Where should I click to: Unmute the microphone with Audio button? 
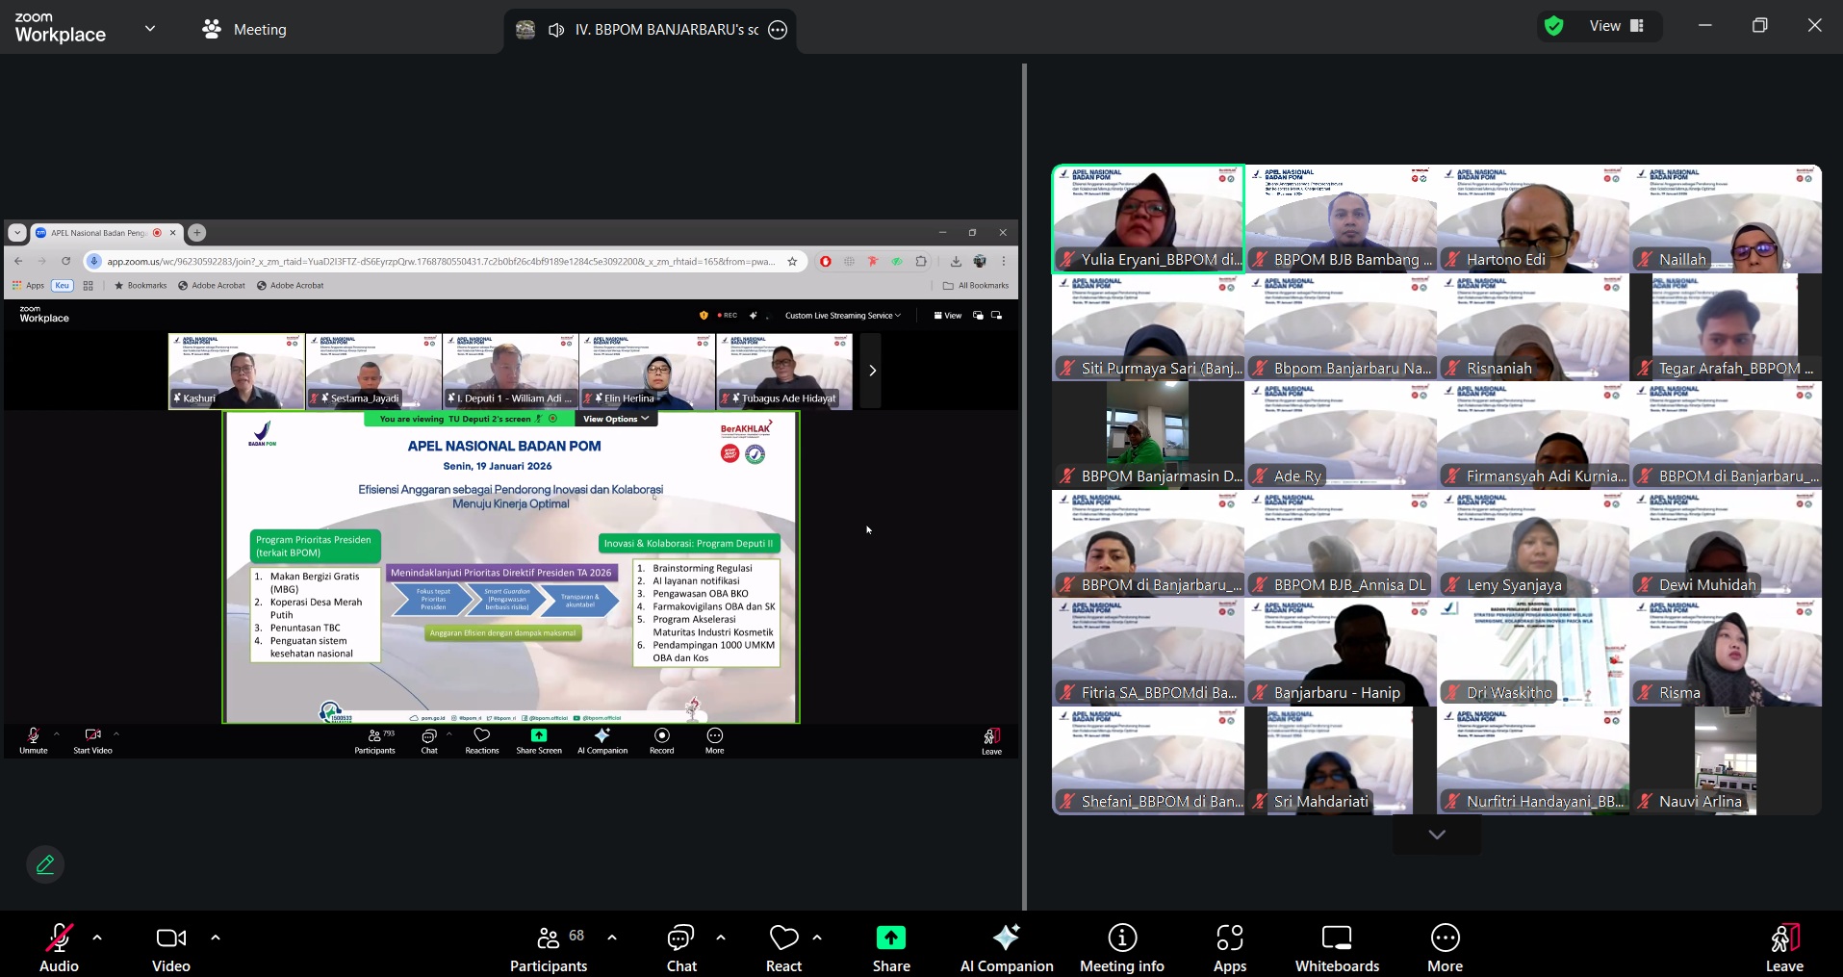[x=59, y=948]
